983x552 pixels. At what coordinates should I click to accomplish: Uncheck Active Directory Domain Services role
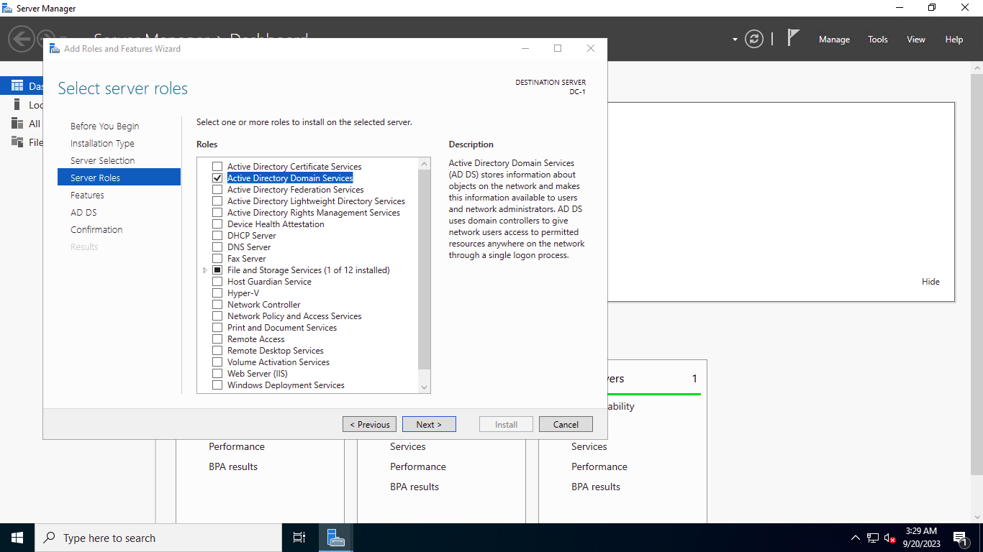coord(217,178)
